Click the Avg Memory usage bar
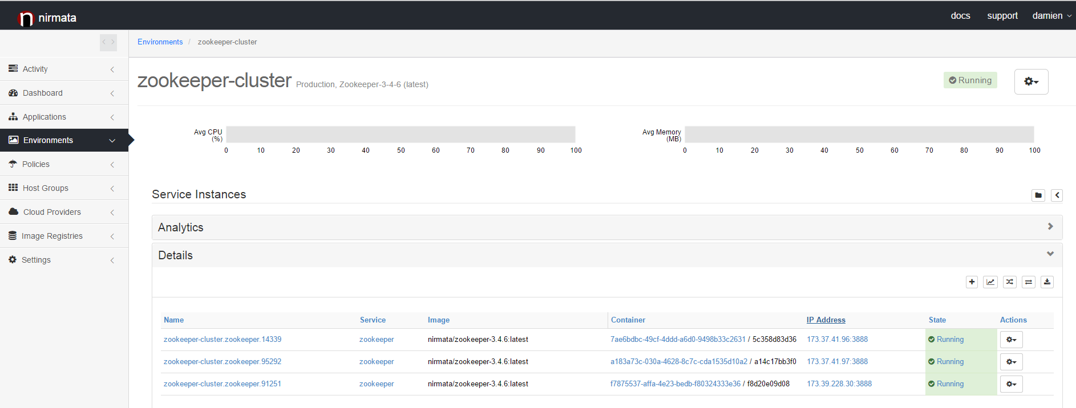This screenshot has width=1076, height=408. 859,134
